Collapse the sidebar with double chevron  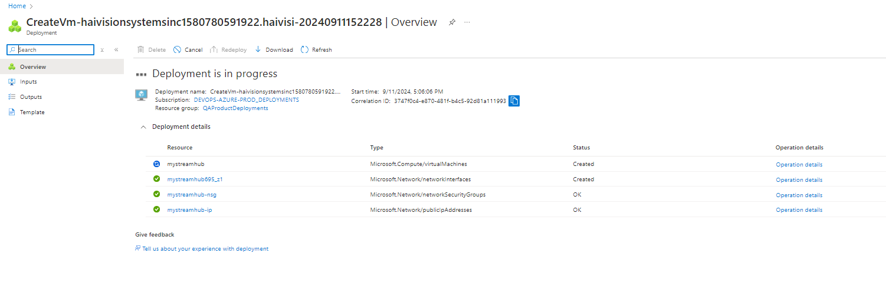pyautogui.click(x=116, y=50)
